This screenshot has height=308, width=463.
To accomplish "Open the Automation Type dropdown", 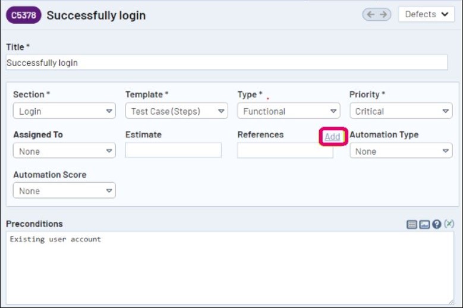I will [401, 151].
